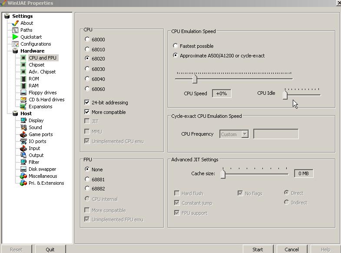This screenshot has width=341, height=253.
Task: Click the CD & Hard drives icon
Action: tap(23, 100)
